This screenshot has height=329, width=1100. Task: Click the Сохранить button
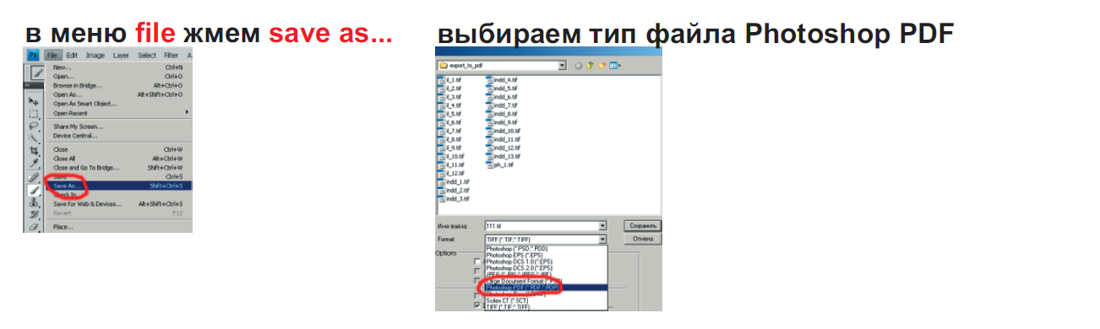coord(643,226)
